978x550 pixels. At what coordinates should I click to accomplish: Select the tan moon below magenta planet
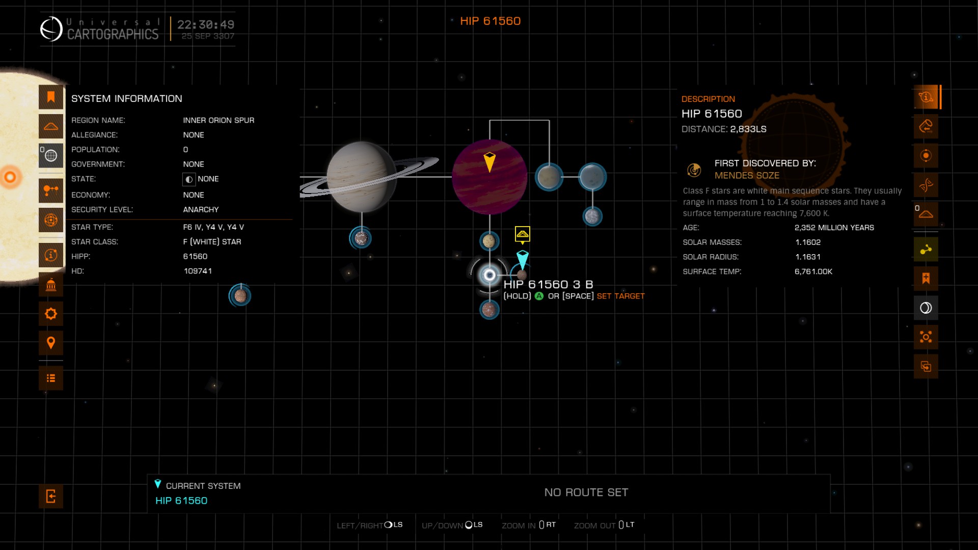tap(489, 241)
